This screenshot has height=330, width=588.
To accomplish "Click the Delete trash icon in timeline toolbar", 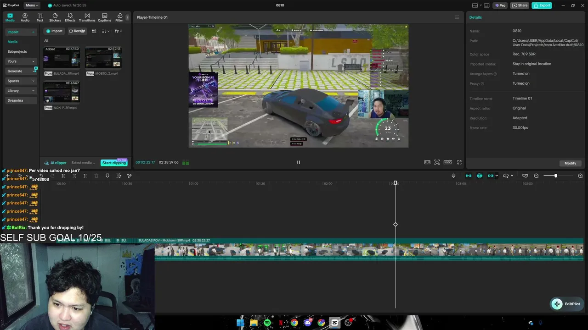I will [96, 176].
